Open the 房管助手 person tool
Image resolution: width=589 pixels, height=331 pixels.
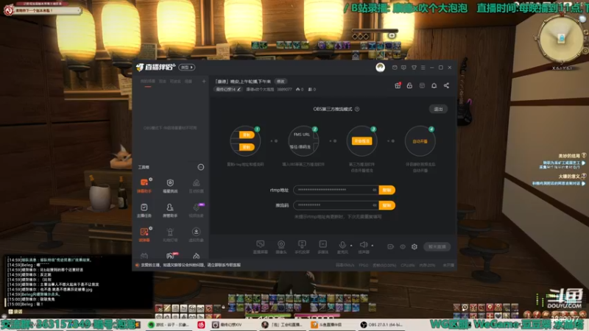[170, 210]
